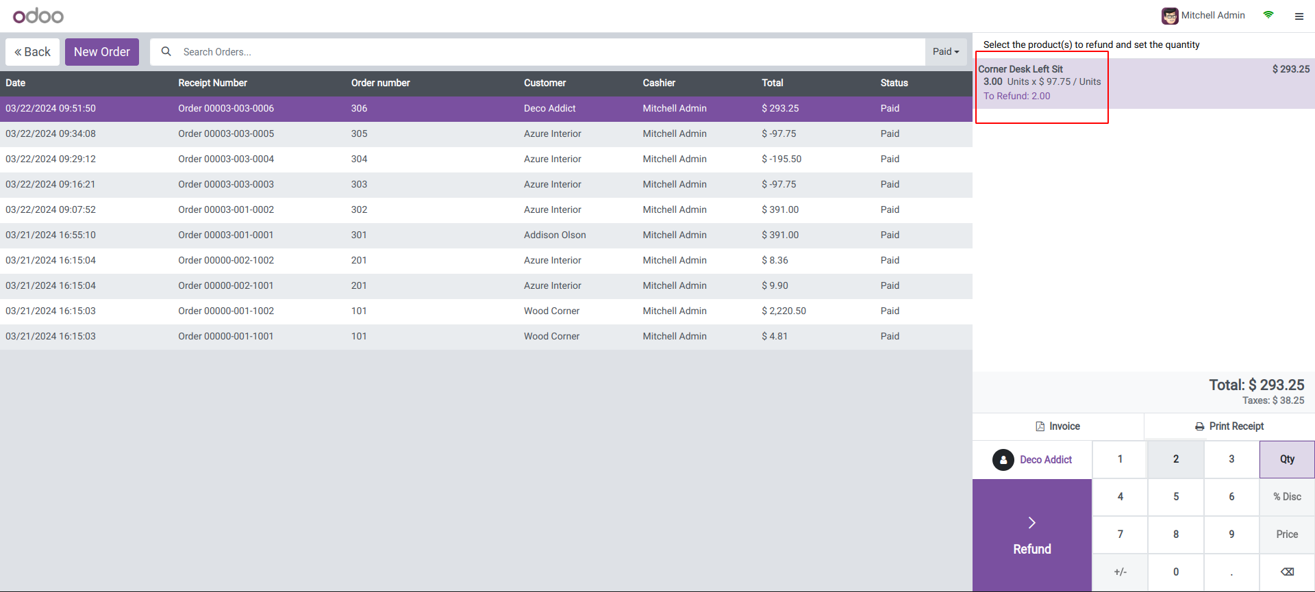The image size is (1315, 592).
Task: Create a New Order
Action: (102, 52)
